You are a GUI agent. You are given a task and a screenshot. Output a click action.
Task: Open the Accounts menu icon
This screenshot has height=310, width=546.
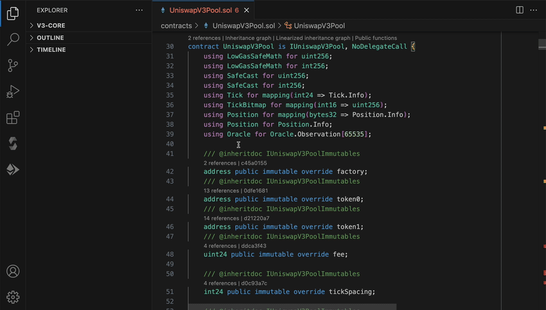click(x=13, y=271)
